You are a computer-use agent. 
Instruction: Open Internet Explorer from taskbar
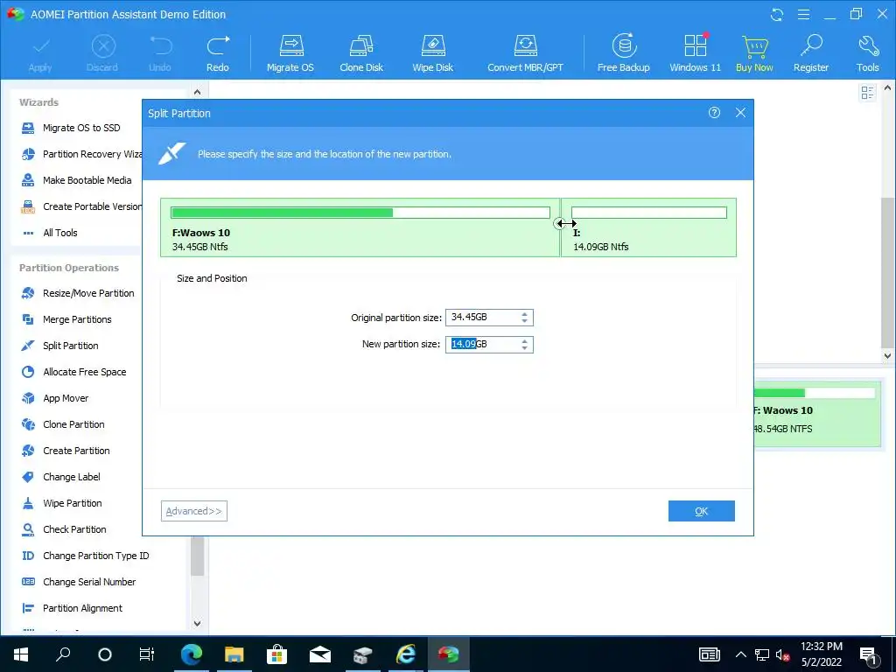pyautogui.click(x=406, y=654)
